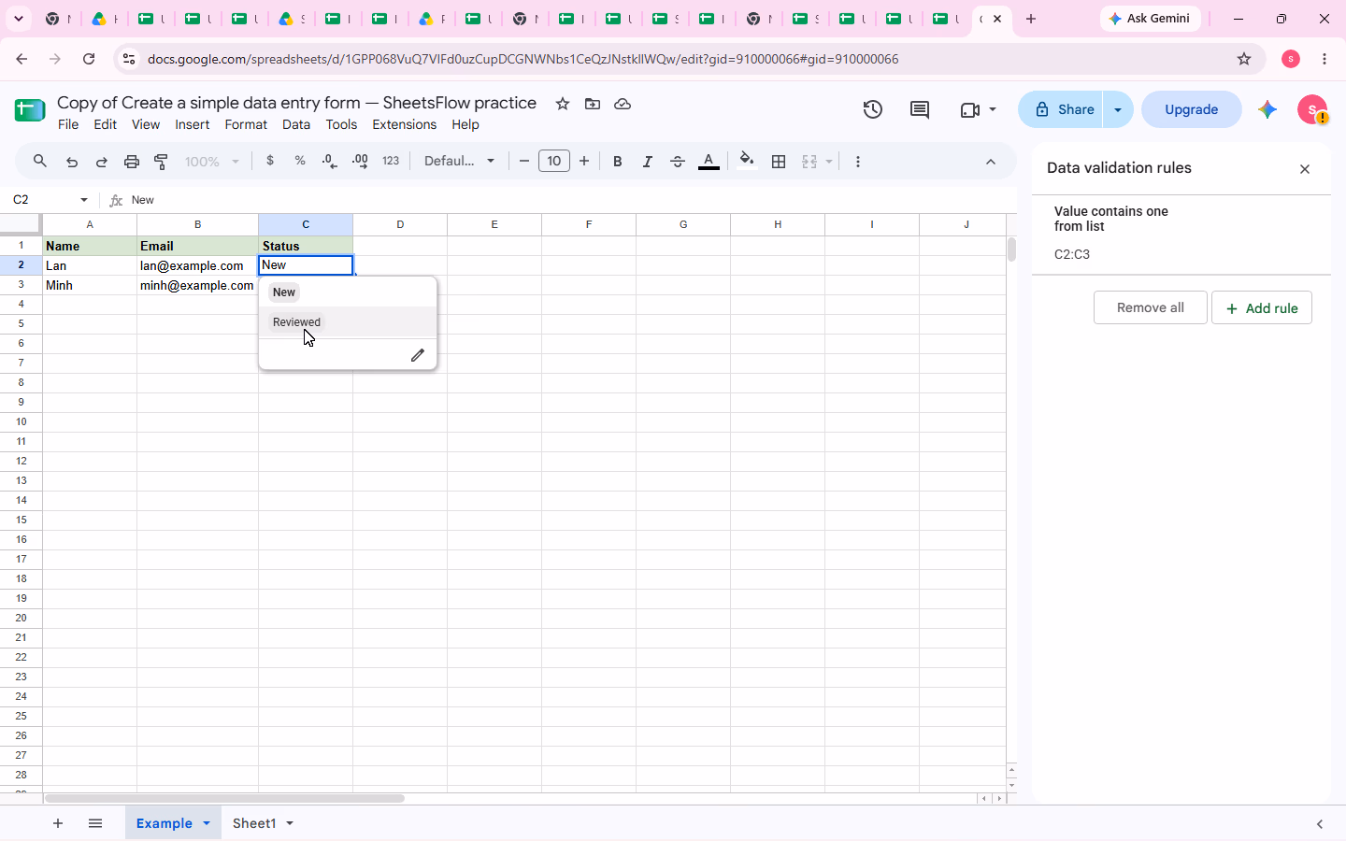Viewport: 1346px width, 841px height.
Task: Format selection as percent
Action: pyautogui.click(x=300, y=161)
